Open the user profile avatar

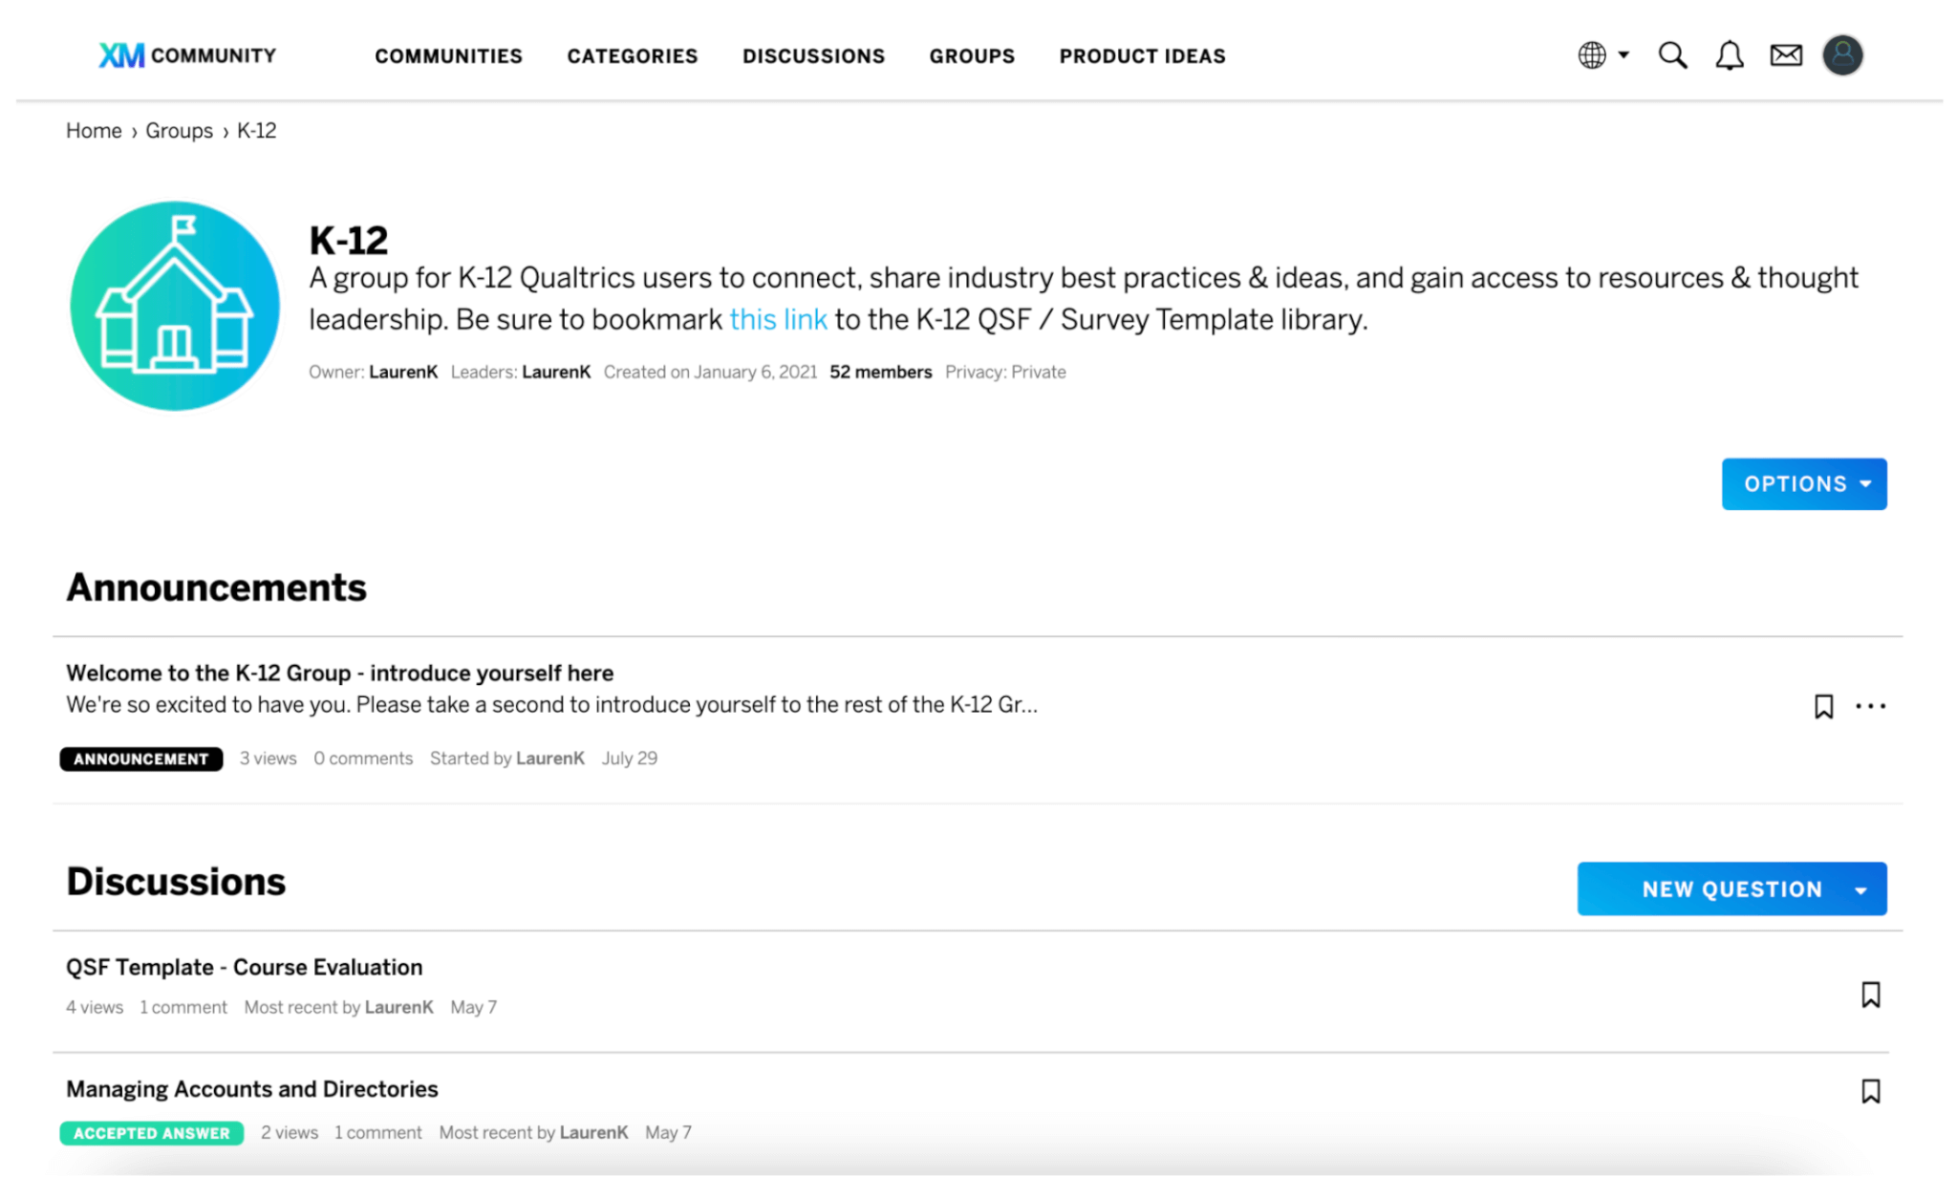(1842, 55)
